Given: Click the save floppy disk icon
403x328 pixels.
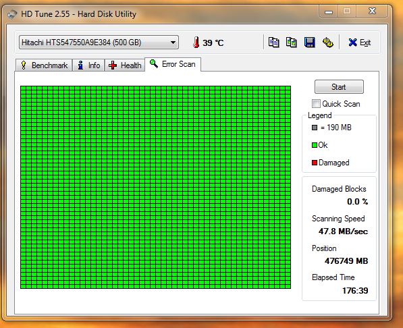Looking at the screenshot, I should [x=309, y=43].
